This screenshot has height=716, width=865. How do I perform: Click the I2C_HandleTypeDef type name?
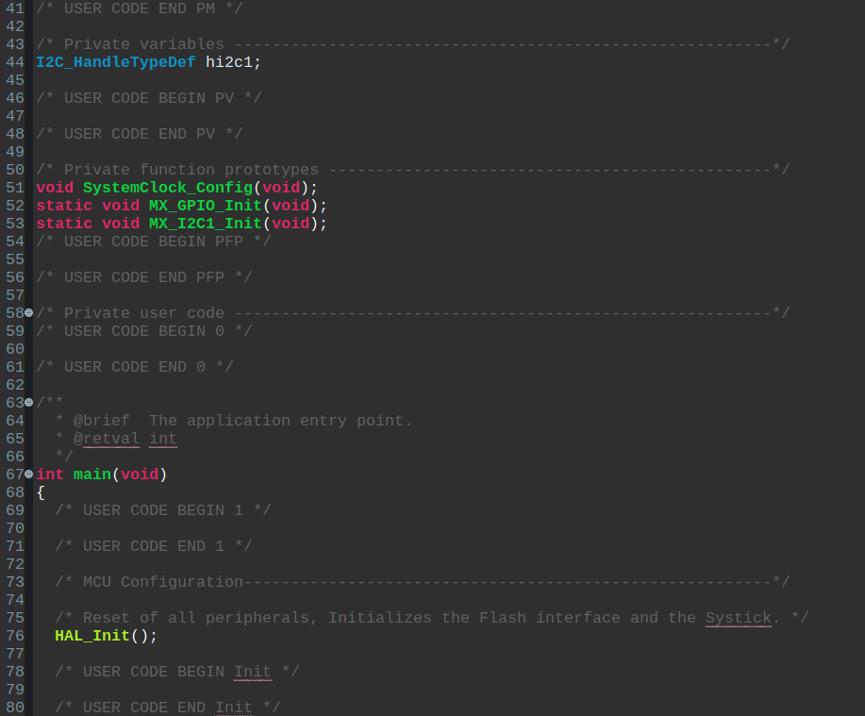pos(115,62)
